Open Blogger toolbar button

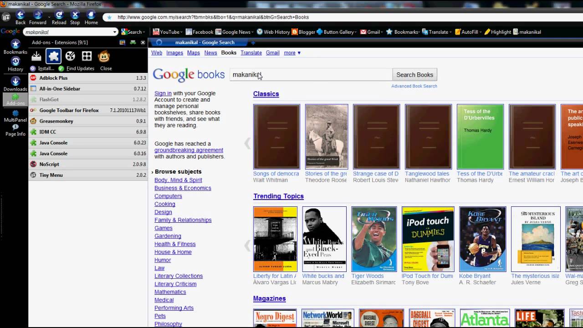(303, 32)
